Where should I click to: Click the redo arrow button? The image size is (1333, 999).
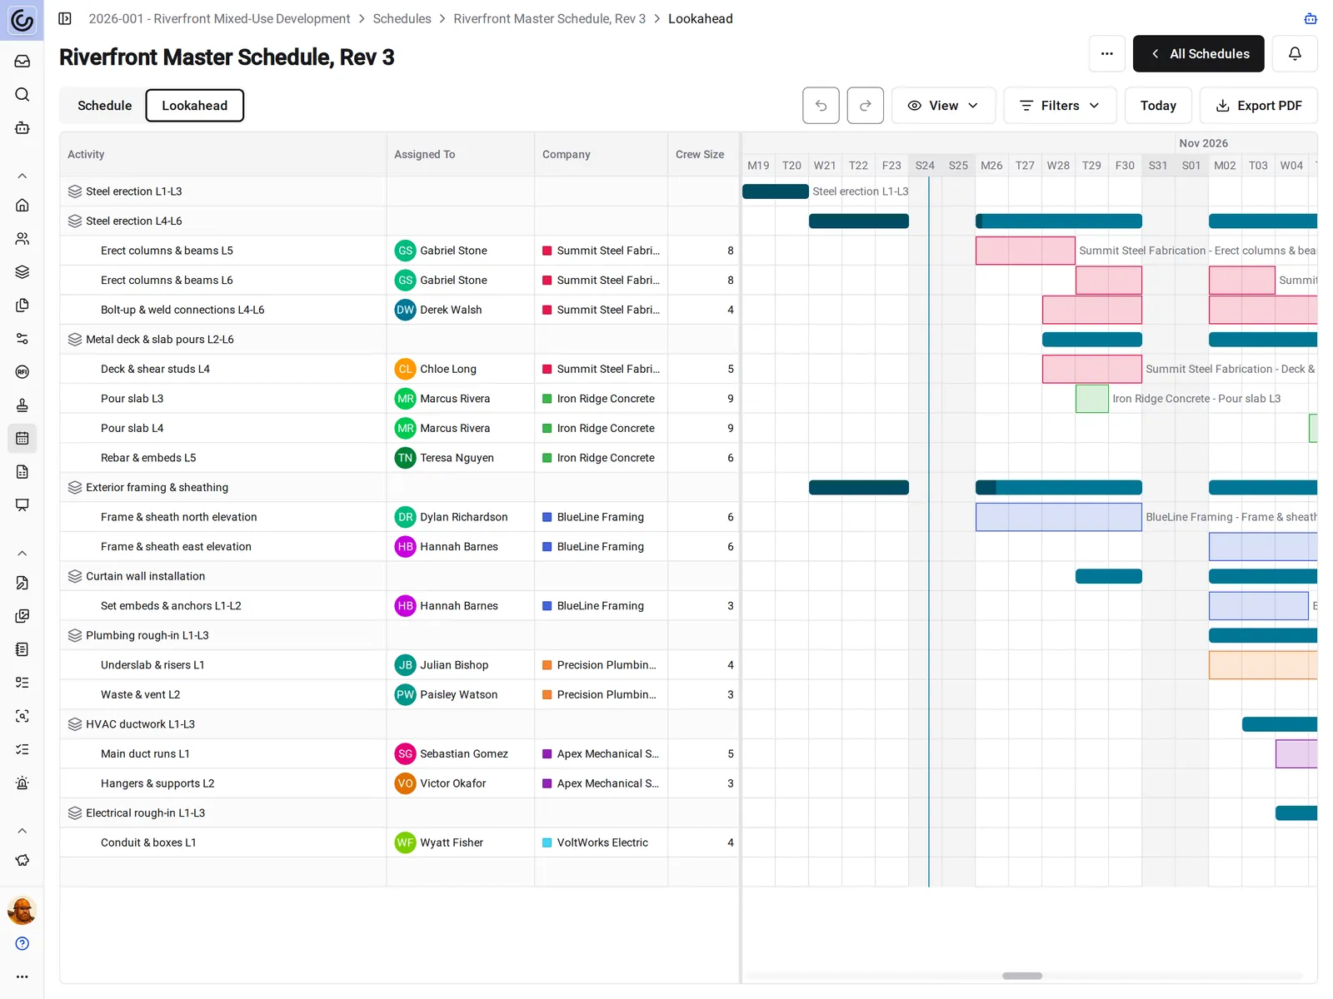[865, 106]
